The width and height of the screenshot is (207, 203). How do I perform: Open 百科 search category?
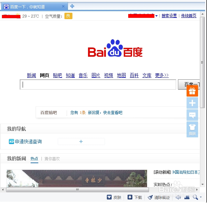(134, 76)
